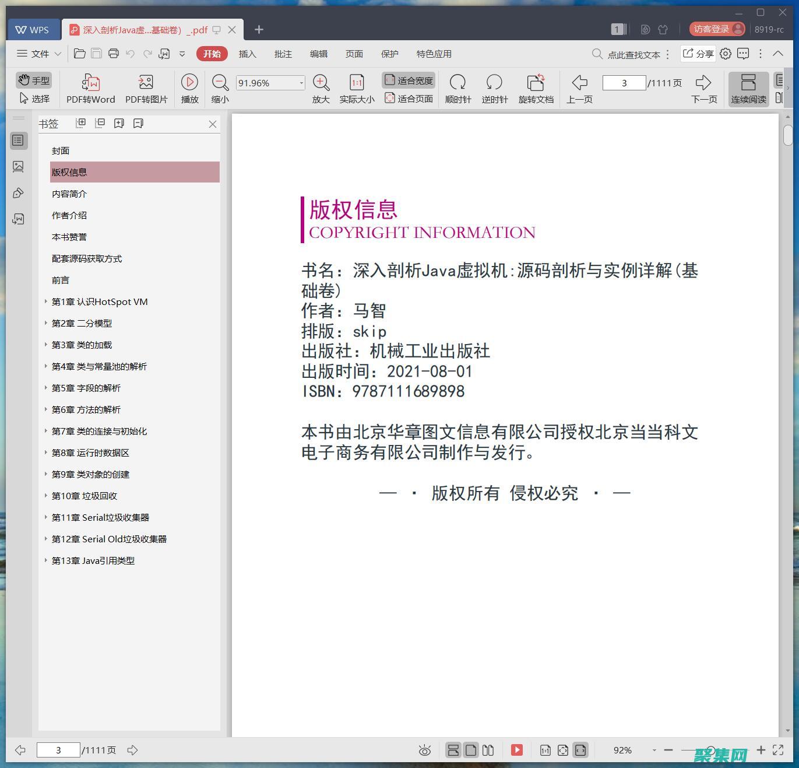This screenshot has height=768, width=799.
Task: Switch to double-page view in status bar
Action: [488, 750]
